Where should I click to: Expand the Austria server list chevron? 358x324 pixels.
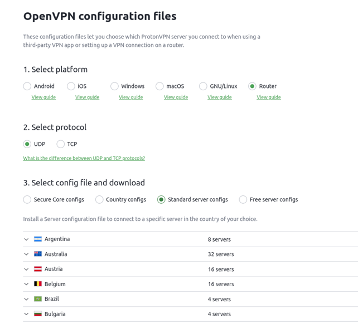tap(26, 269)
